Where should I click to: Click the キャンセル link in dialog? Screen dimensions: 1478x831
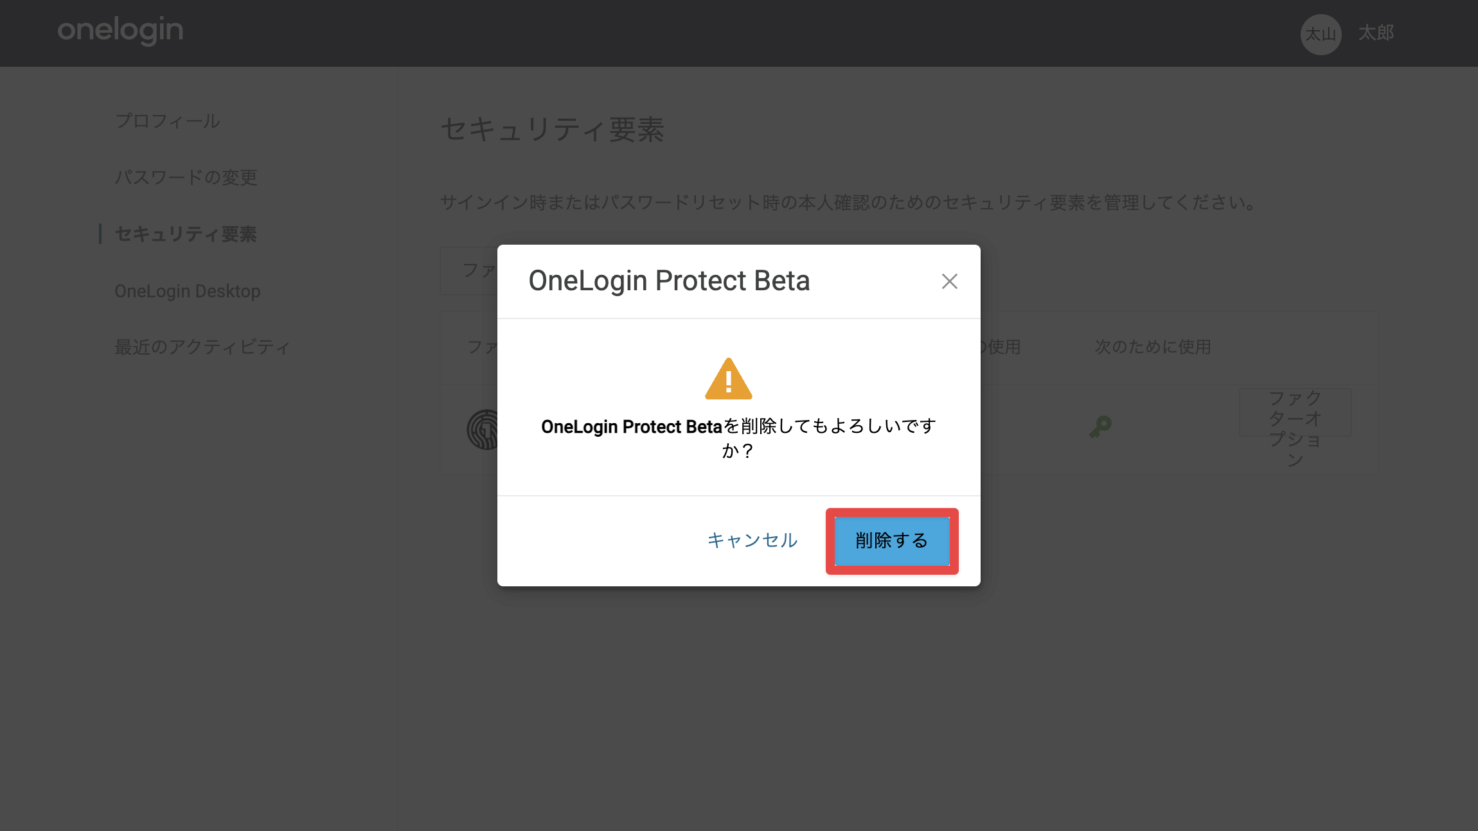(x=752, y=541)
